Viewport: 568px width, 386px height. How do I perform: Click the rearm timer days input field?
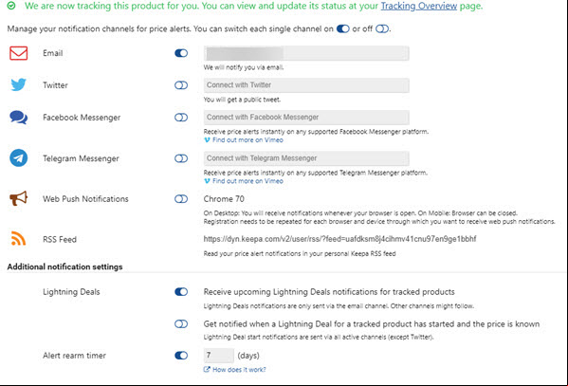pyautogui.click(x=219, y=356)
